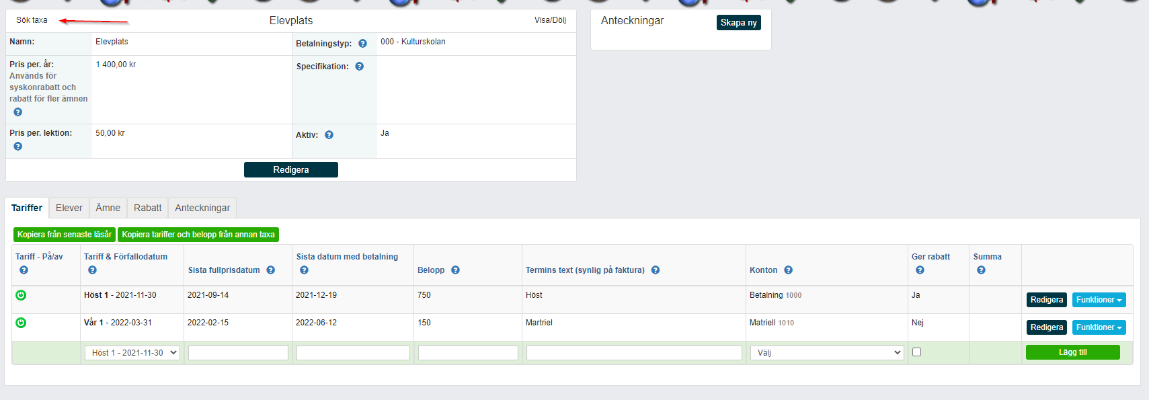Click the Belopp input field in new row
1149x400 pixels.
click(x=468, y=353)
